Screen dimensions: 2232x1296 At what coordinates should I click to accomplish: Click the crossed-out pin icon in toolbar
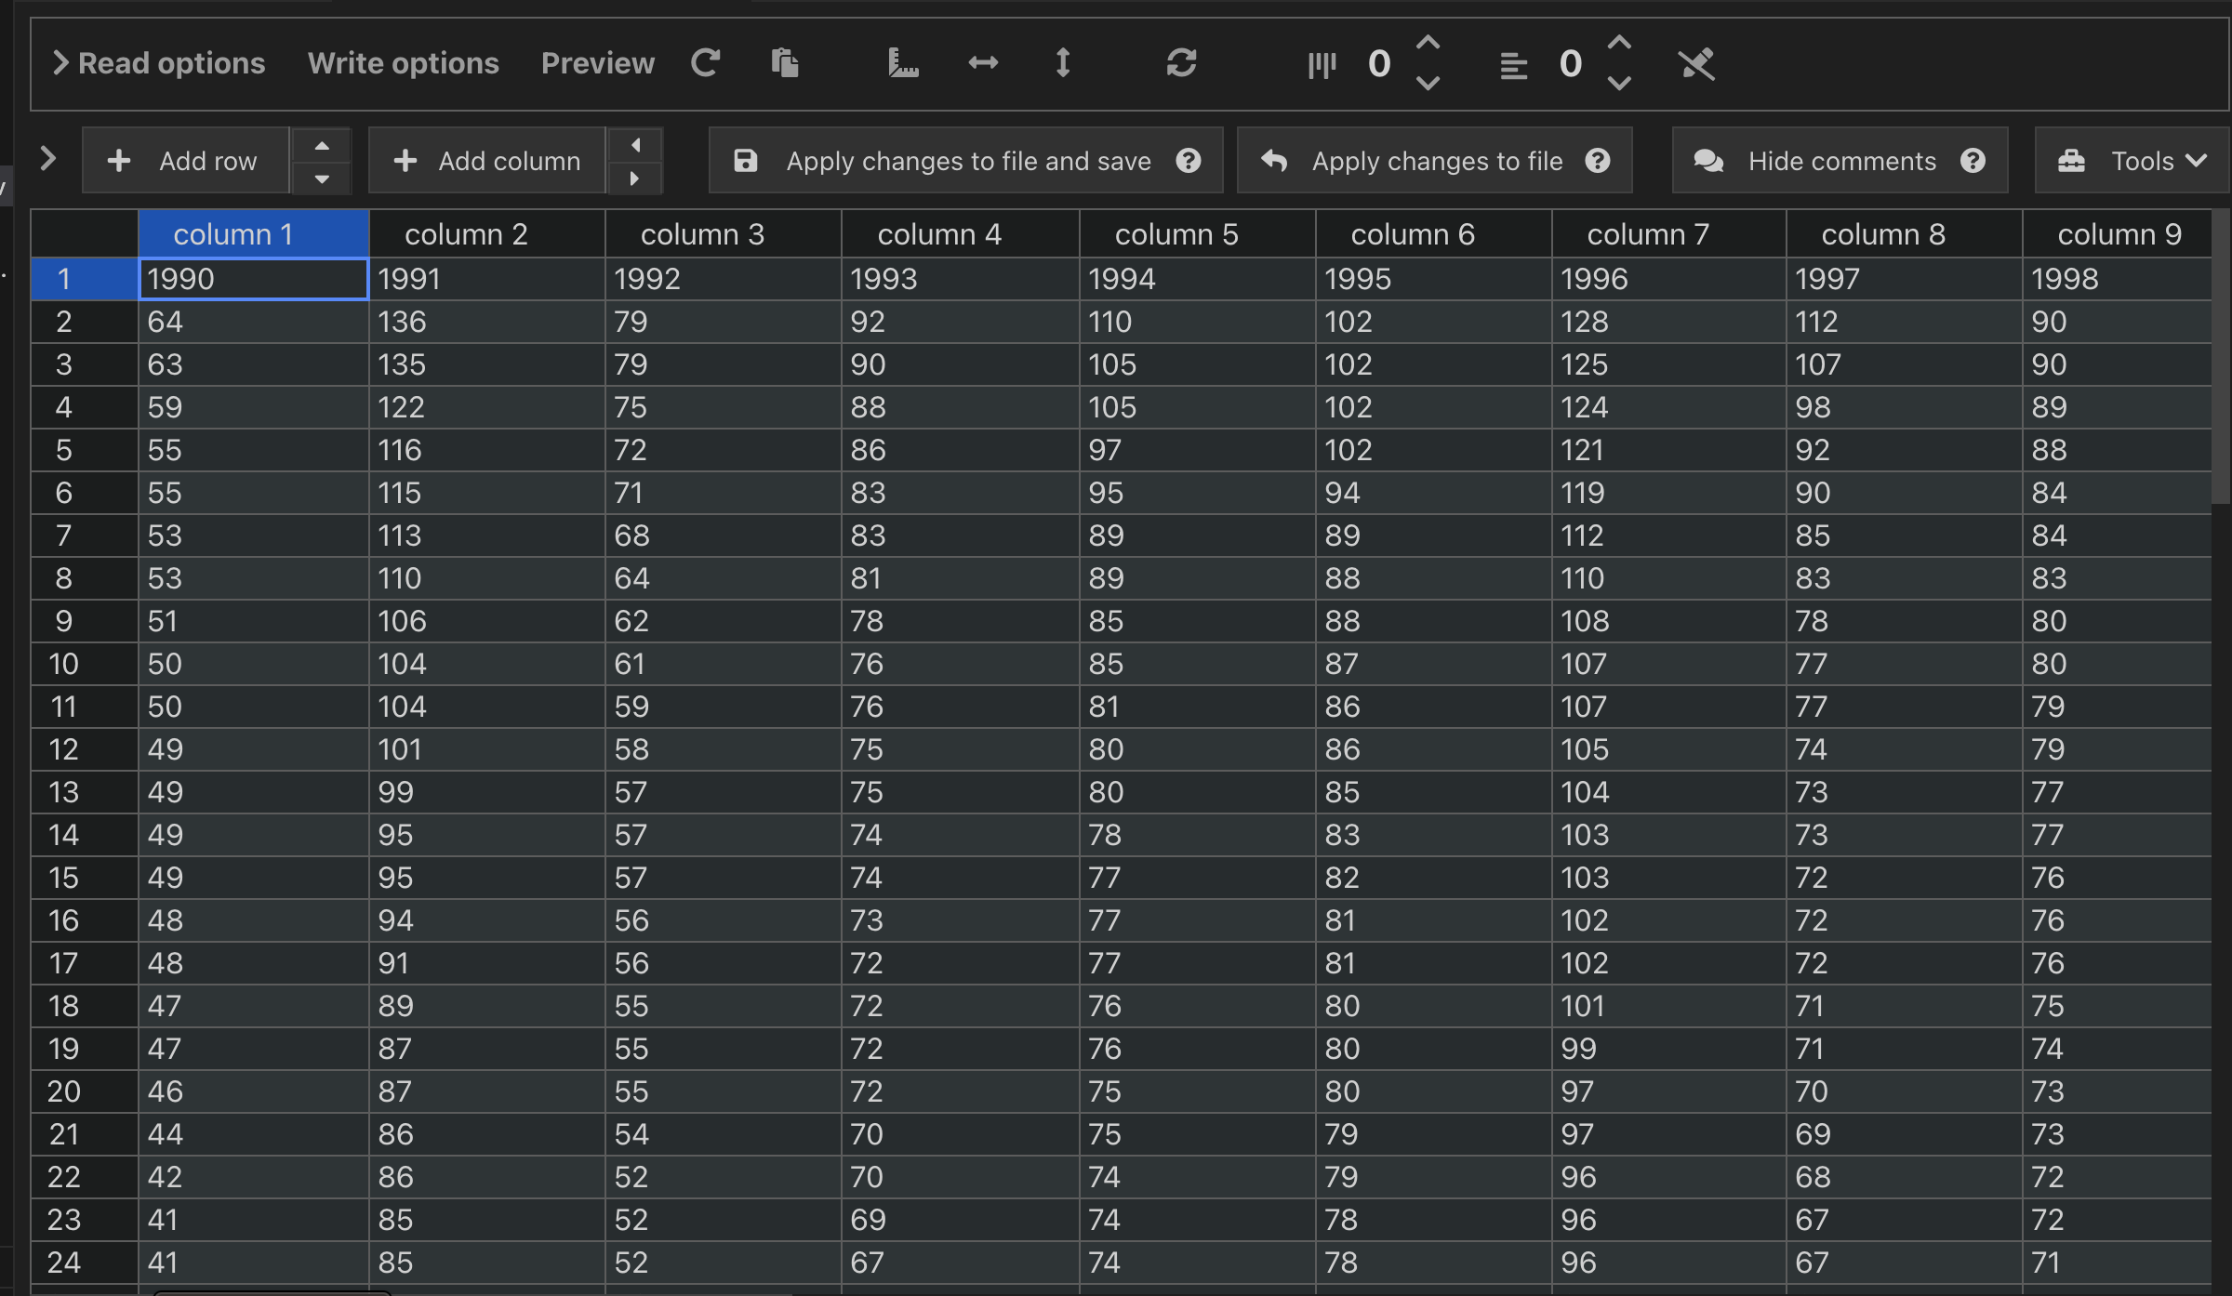(x=1696, y=64)
